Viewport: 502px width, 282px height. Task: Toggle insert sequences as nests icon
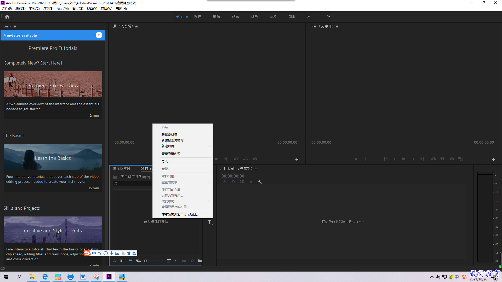224,182
